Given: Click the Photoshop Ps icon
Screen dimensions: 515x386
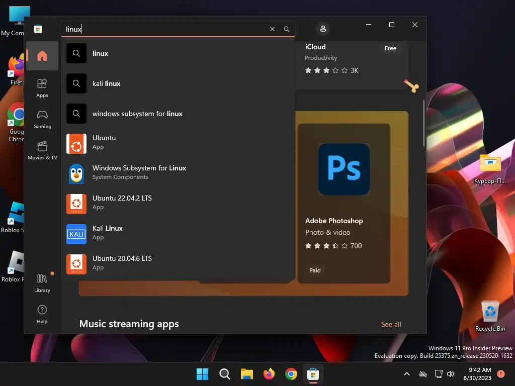Looking at the screenshot, I should click(344, 169).
